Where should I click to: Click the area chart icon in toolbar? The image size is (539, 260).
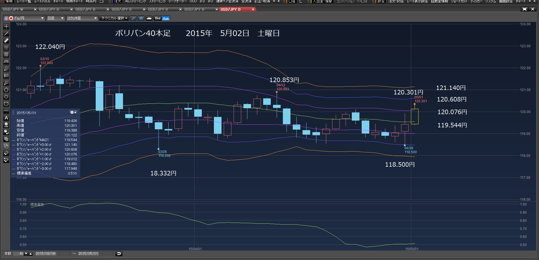click(x=149, y=18)
